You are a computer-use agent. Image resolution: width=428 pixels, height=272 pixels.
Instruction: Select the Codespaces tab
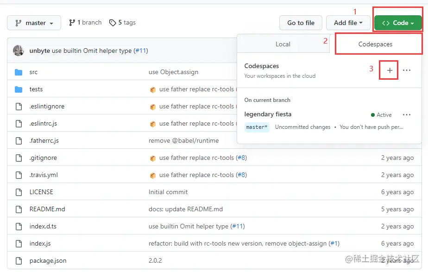[x=375, y=44]
